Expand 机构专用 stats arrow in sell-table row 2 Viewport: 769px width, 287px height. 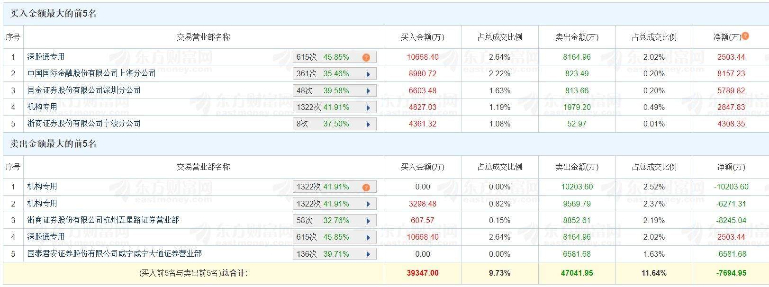[368, 204]
